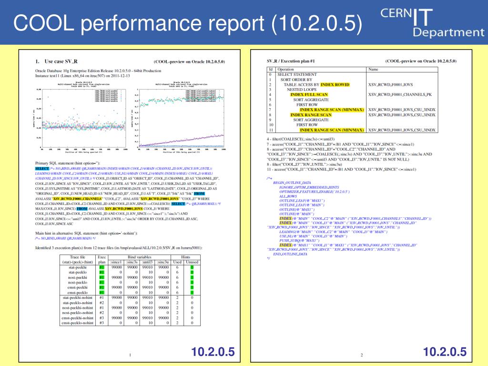Click the ':until3' column header

pos(148,262)
